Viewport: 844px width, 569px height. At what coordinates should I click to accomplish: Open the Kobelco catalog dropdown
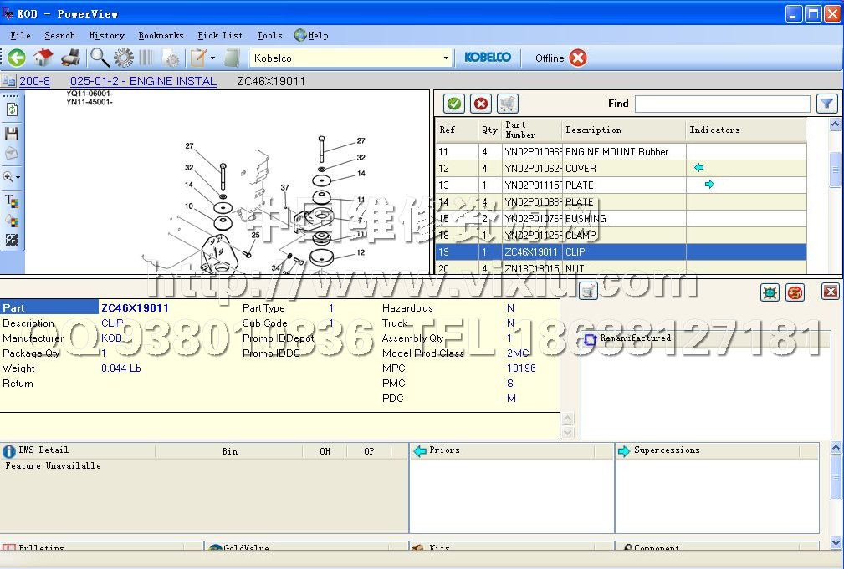pos(445,58)
